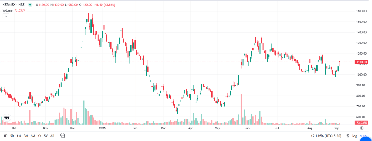Click the +41.60 (+3.86%) change value

click(104, 5)
